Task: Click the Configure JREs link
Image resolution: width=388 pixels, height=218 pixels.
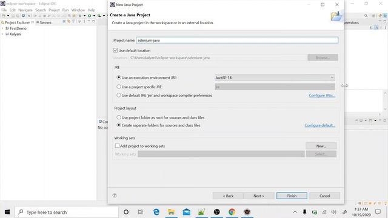Action: coord(322,96)
